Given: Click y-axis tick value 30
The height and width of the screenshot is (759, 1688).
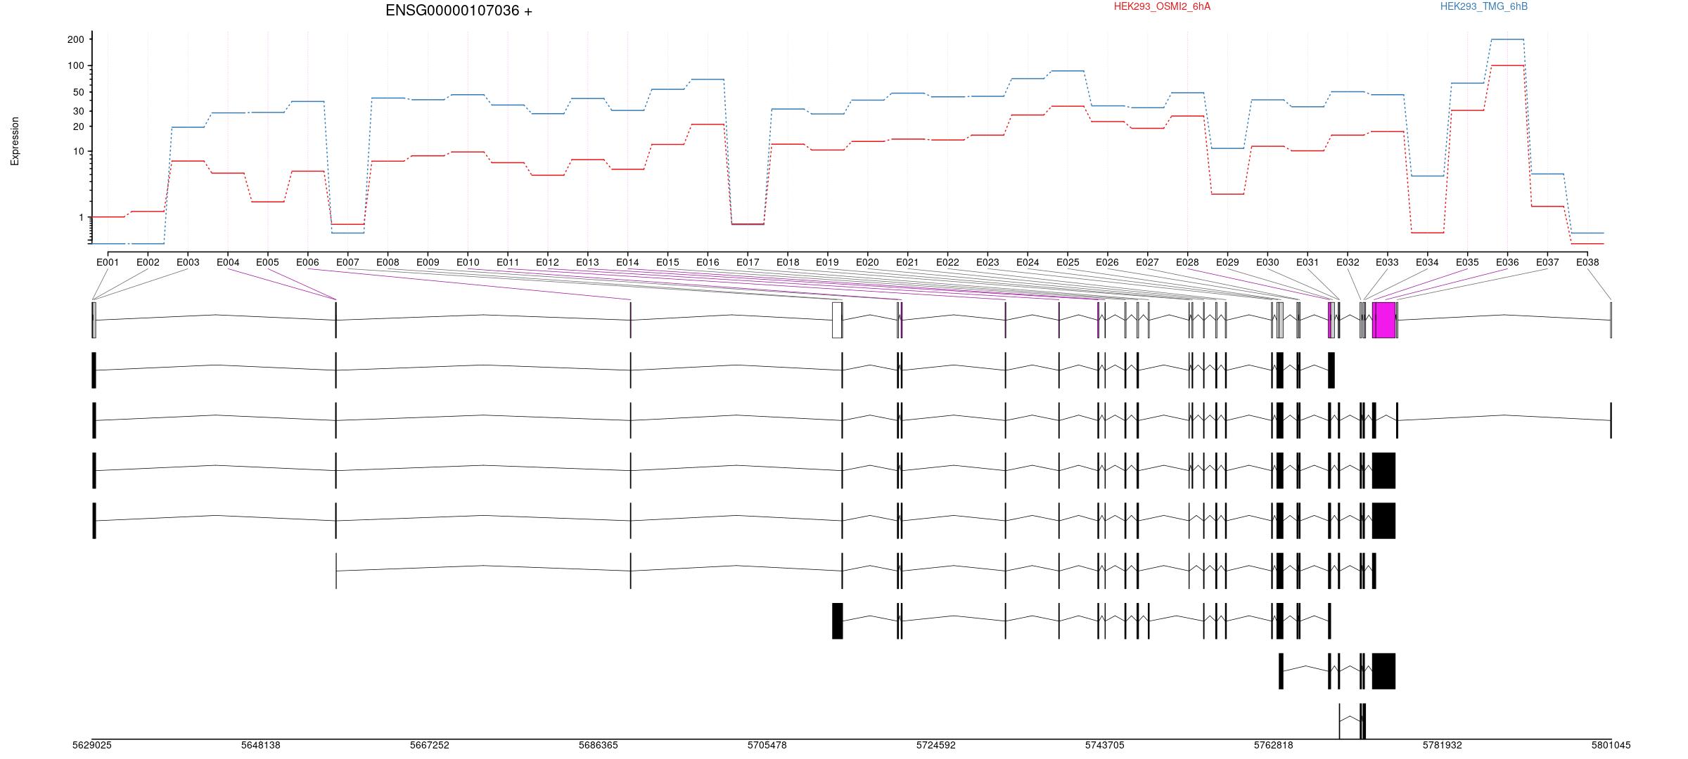Looking at the screenshot, I should [x=78, y=111].
